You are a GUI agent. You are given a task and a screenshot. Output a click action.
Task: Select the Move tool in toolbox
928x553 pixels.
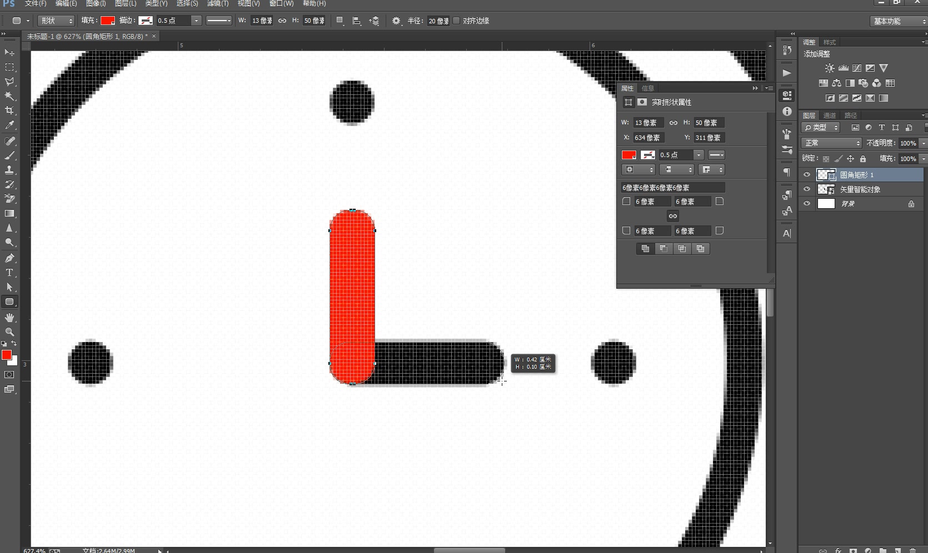click(x=9, y=53)
